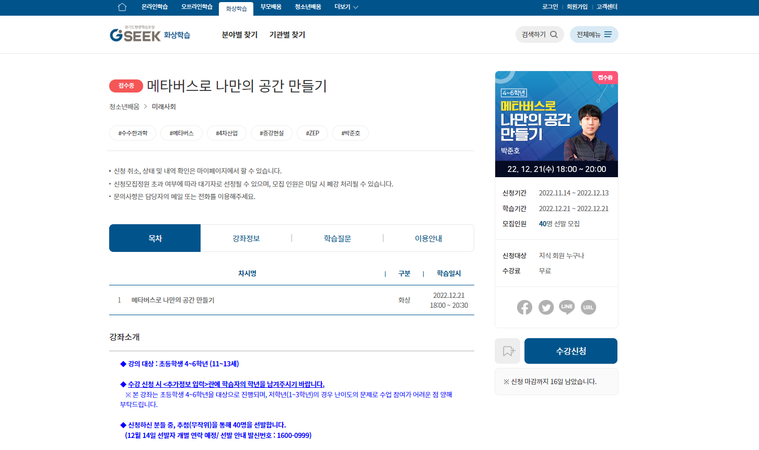Open the course banner thumbnail image
Viewport: 759px width, 450px height.
click(556, 124)
